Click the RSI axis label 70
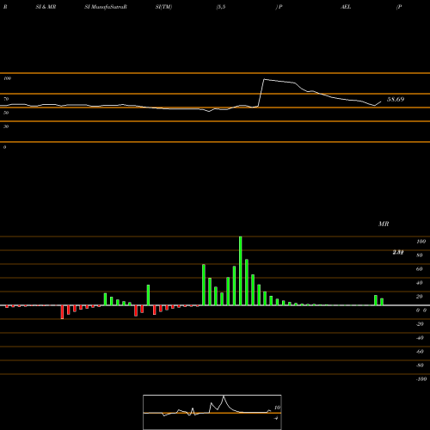 pos(6,99)
